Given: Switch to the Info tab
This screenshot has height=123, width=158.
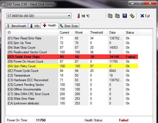Looking at the screenshot, I should click(34, 26).
